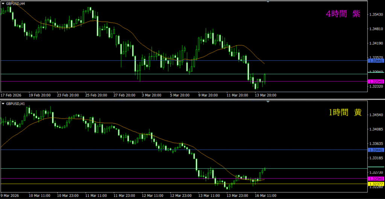Image resolution: width=385 pixels, height=199 pixels.
Task: Open the GBPUSD,H1 chart title dropdown arrow
Action: click(3, 103)
